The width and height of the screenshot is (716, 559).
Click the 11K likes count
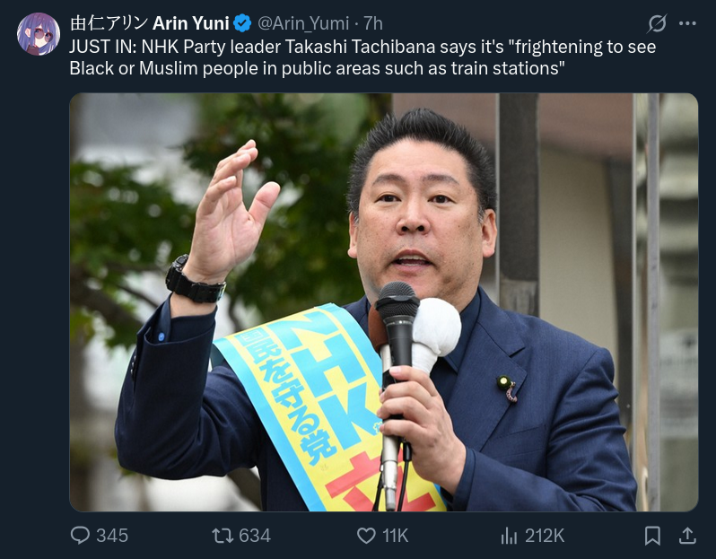(395, 536)
